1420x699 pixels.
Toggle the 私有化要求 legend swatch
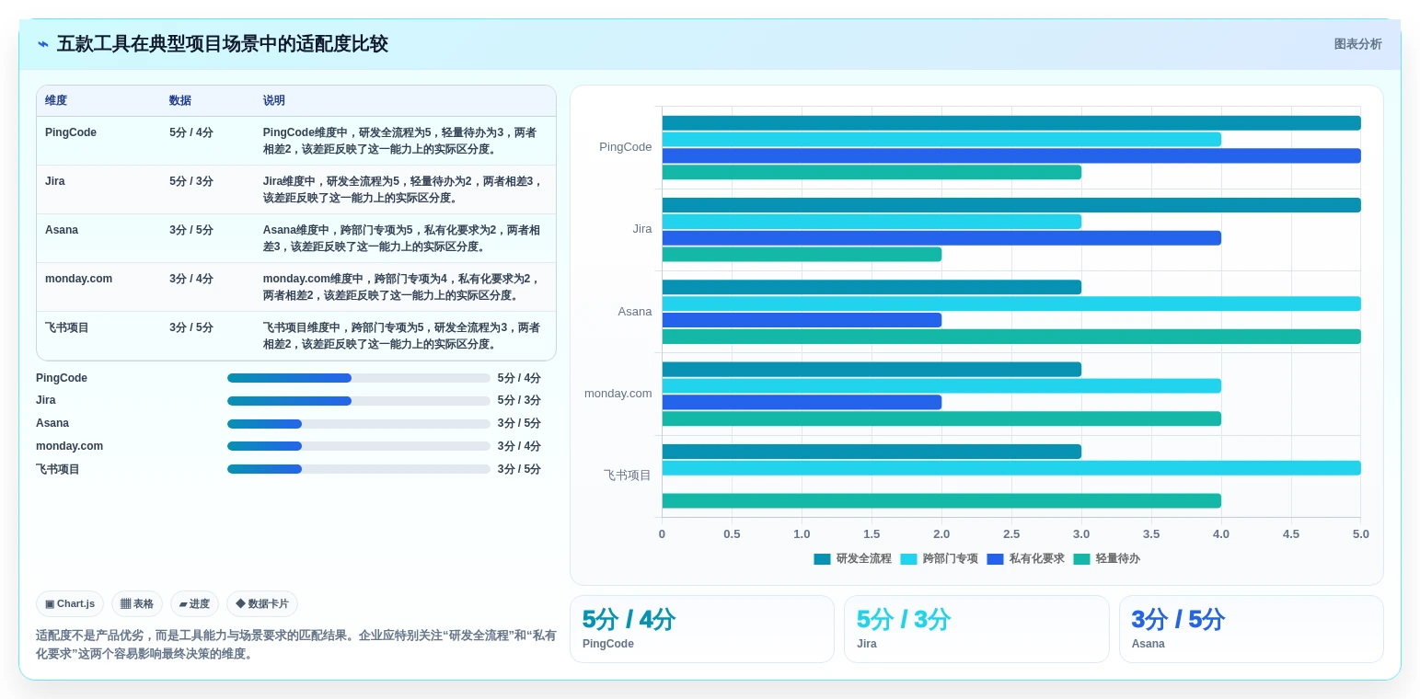(995, 559)
